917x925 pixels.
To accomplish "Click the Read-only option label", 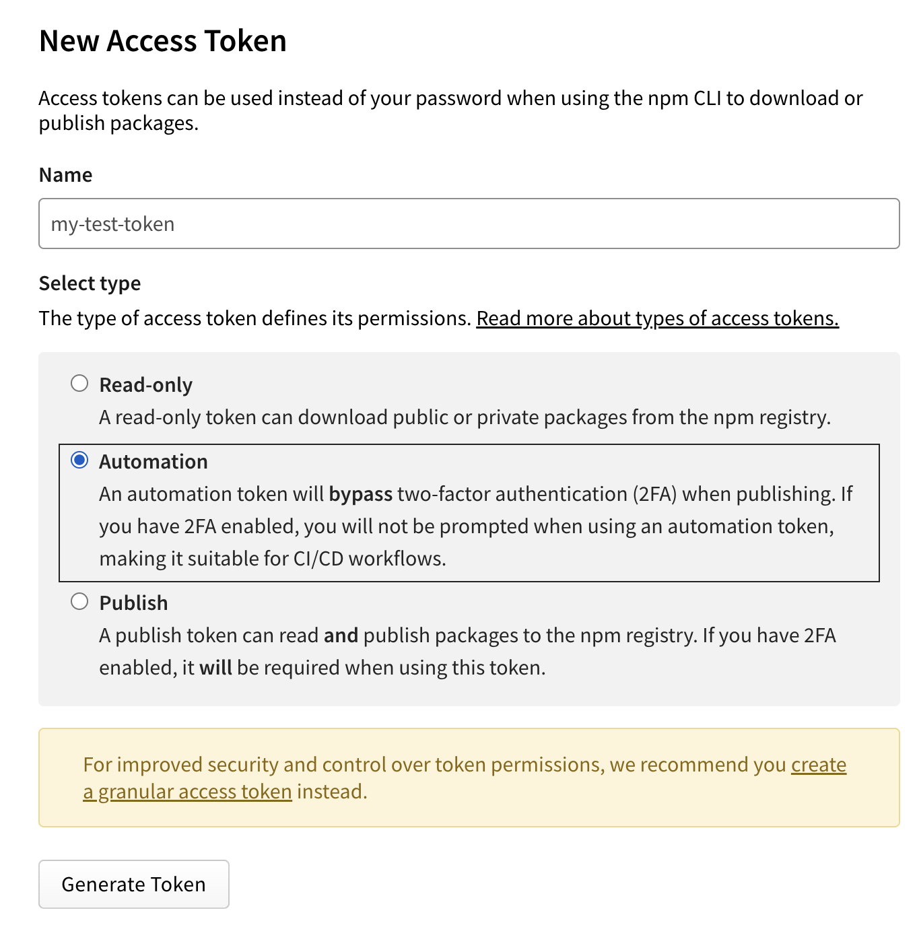I will coord(145,384).
